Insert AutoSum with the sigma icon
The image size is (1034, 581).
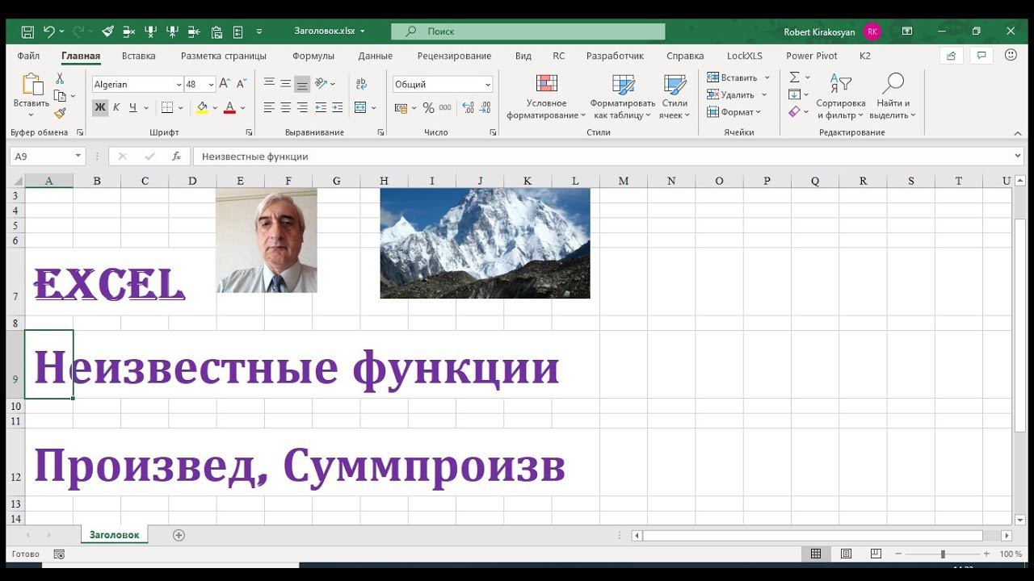794,77
